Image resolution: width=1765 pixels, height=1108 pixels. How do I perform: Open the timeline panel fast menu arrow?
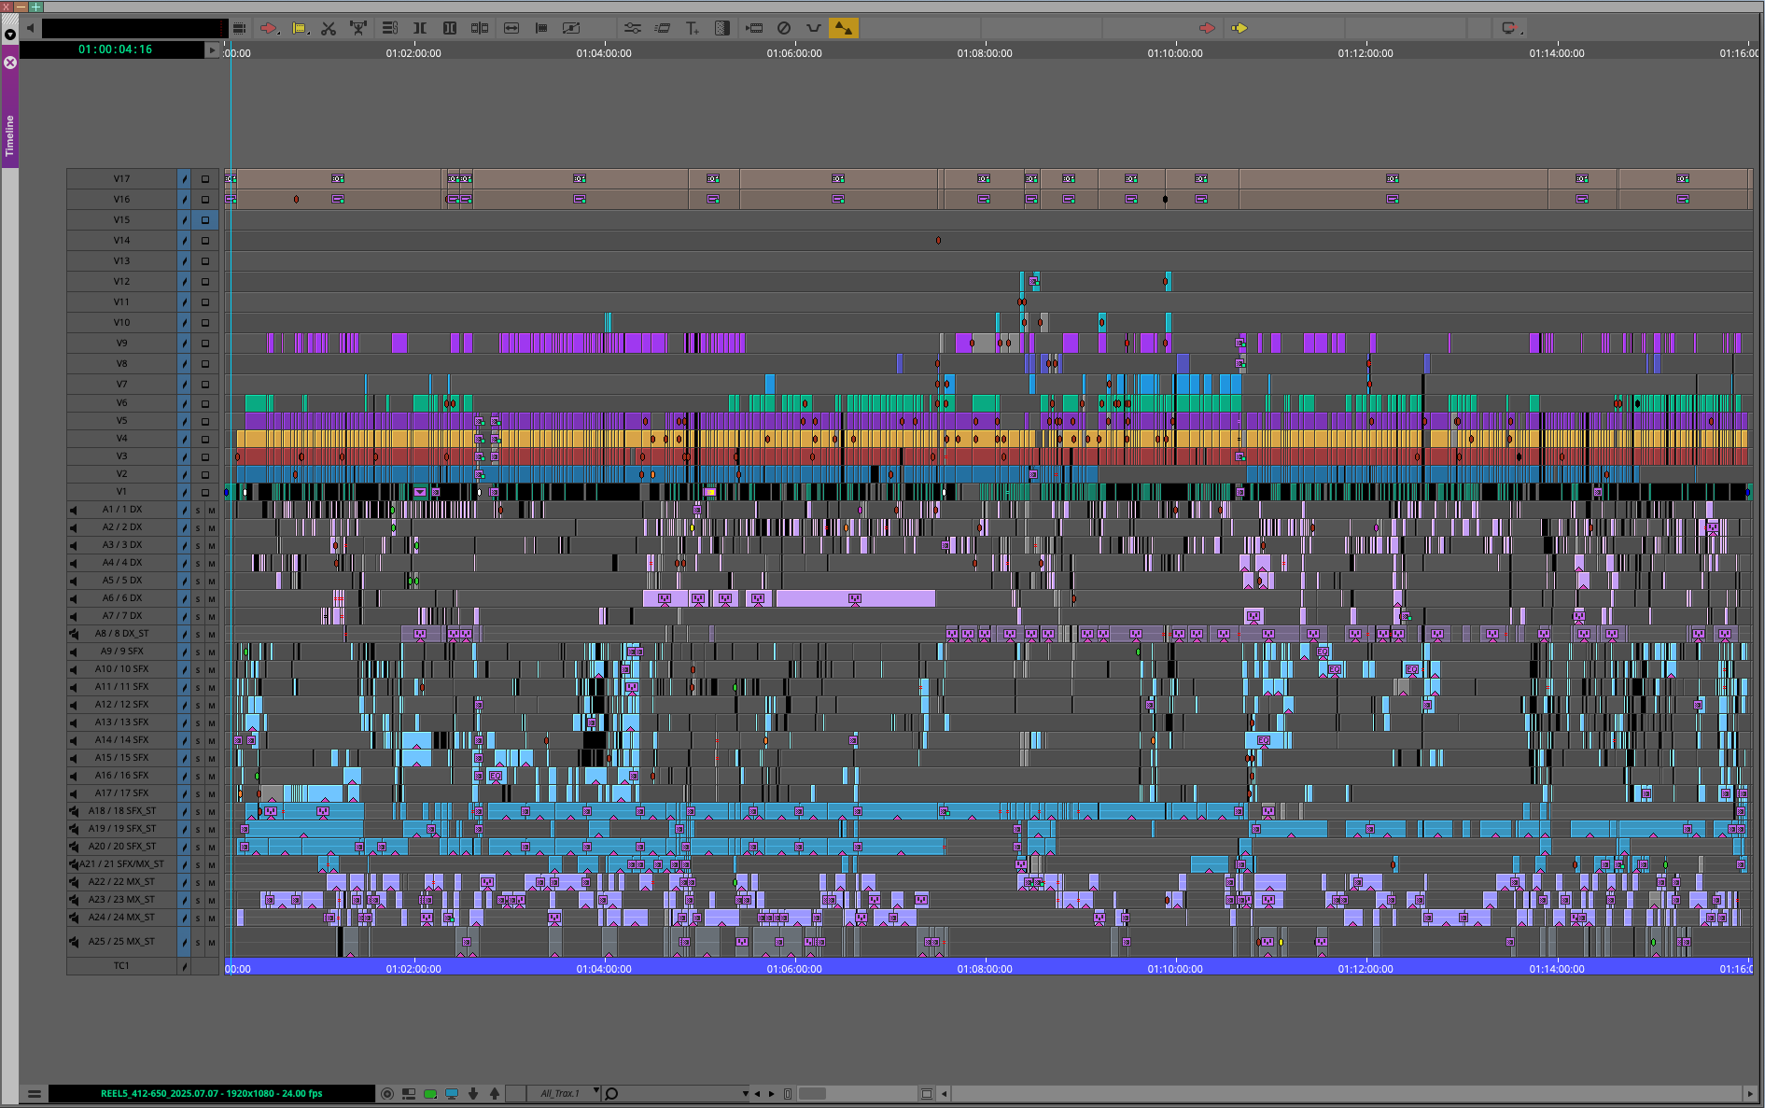click(x=10, y=35)
